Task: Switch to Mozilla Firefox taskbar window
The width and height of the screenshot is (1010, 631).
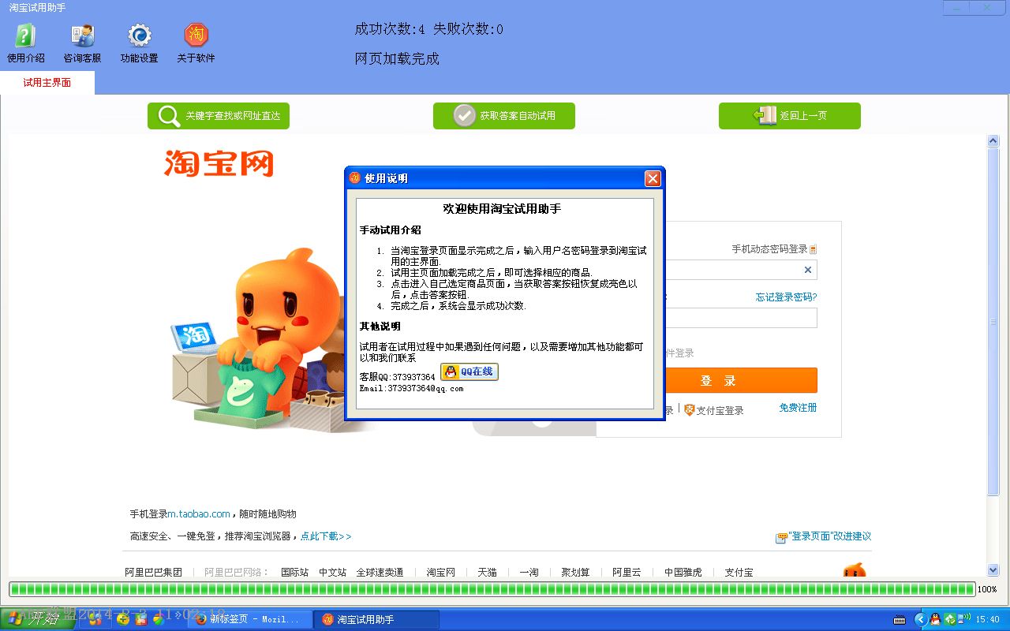Action: 248,619
